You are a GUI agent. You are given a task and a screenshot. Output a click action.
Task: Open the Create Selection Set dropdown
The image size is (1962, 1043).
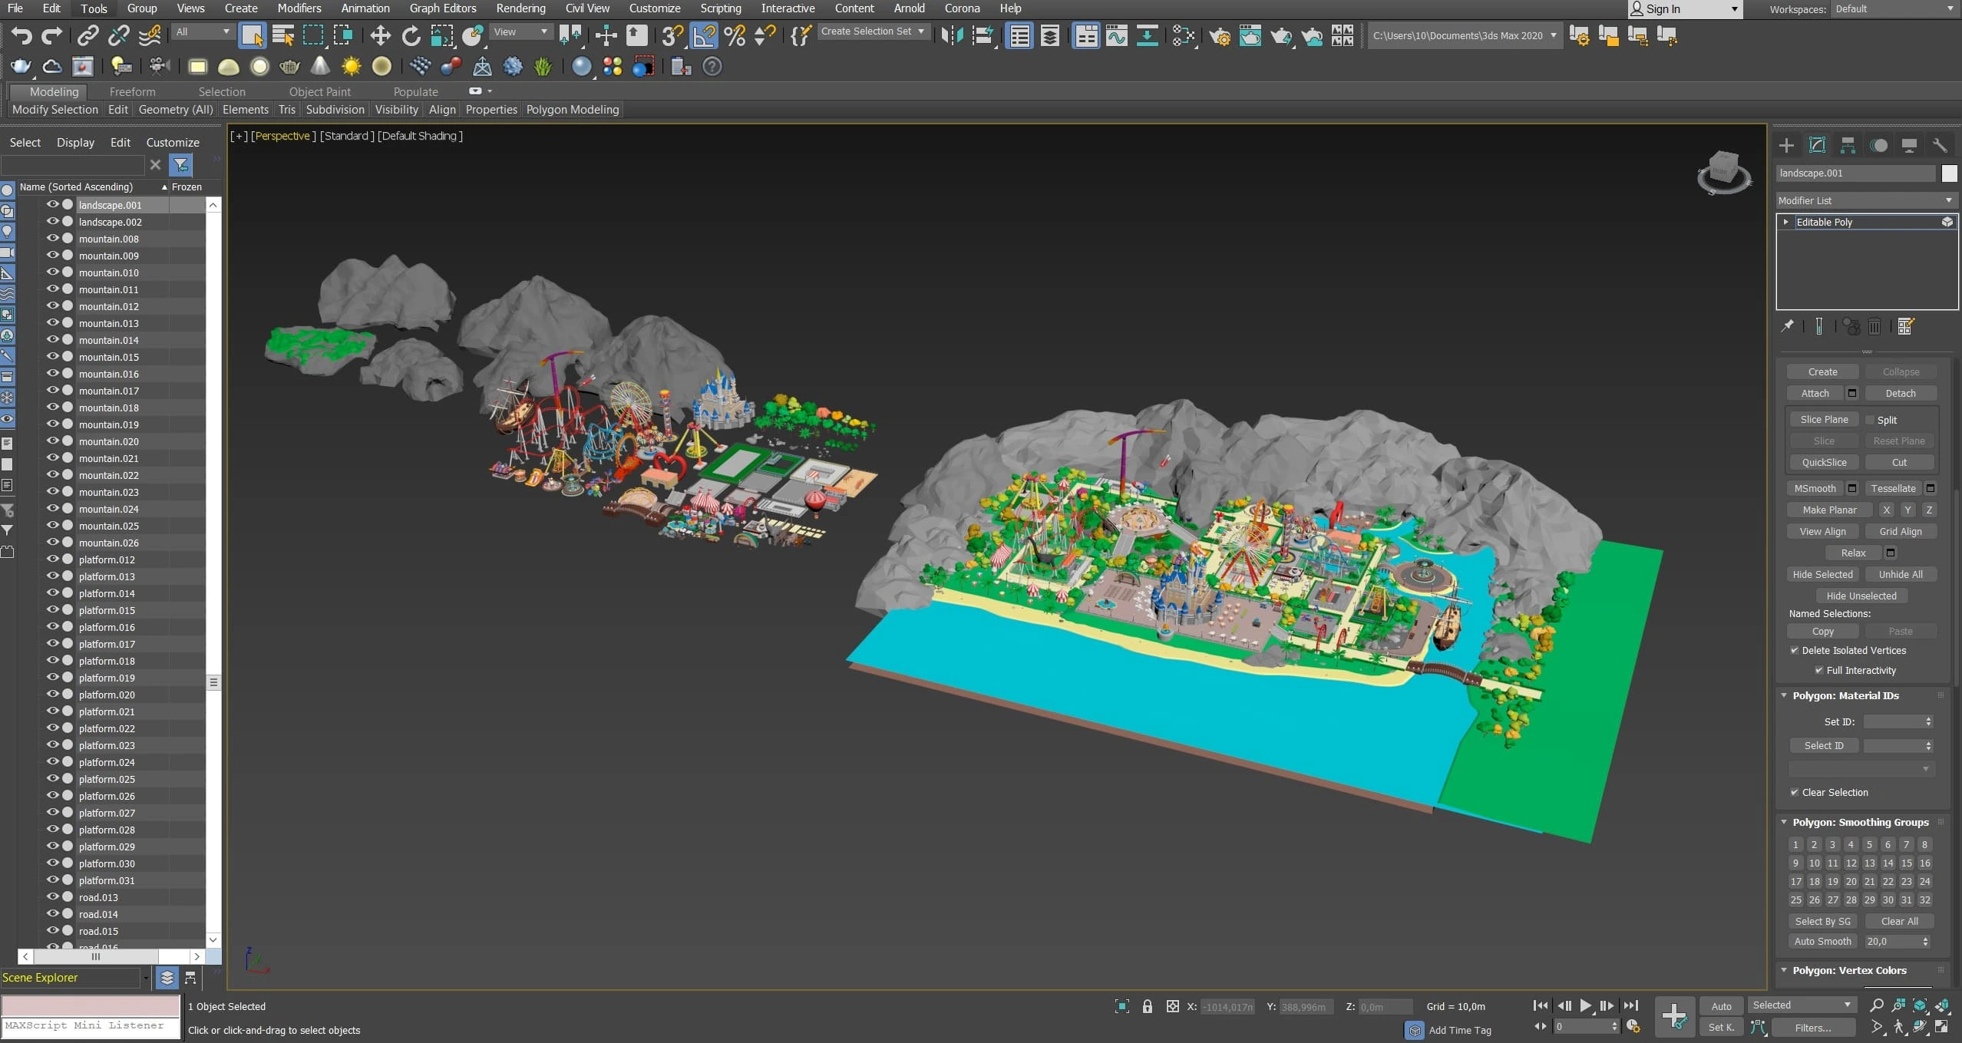pyautogui.click(x=872, y=31)
